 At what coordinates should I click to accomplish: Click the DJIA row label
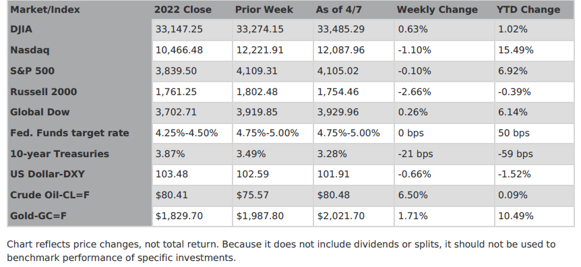pyautogui.click(x=21, y=29)
